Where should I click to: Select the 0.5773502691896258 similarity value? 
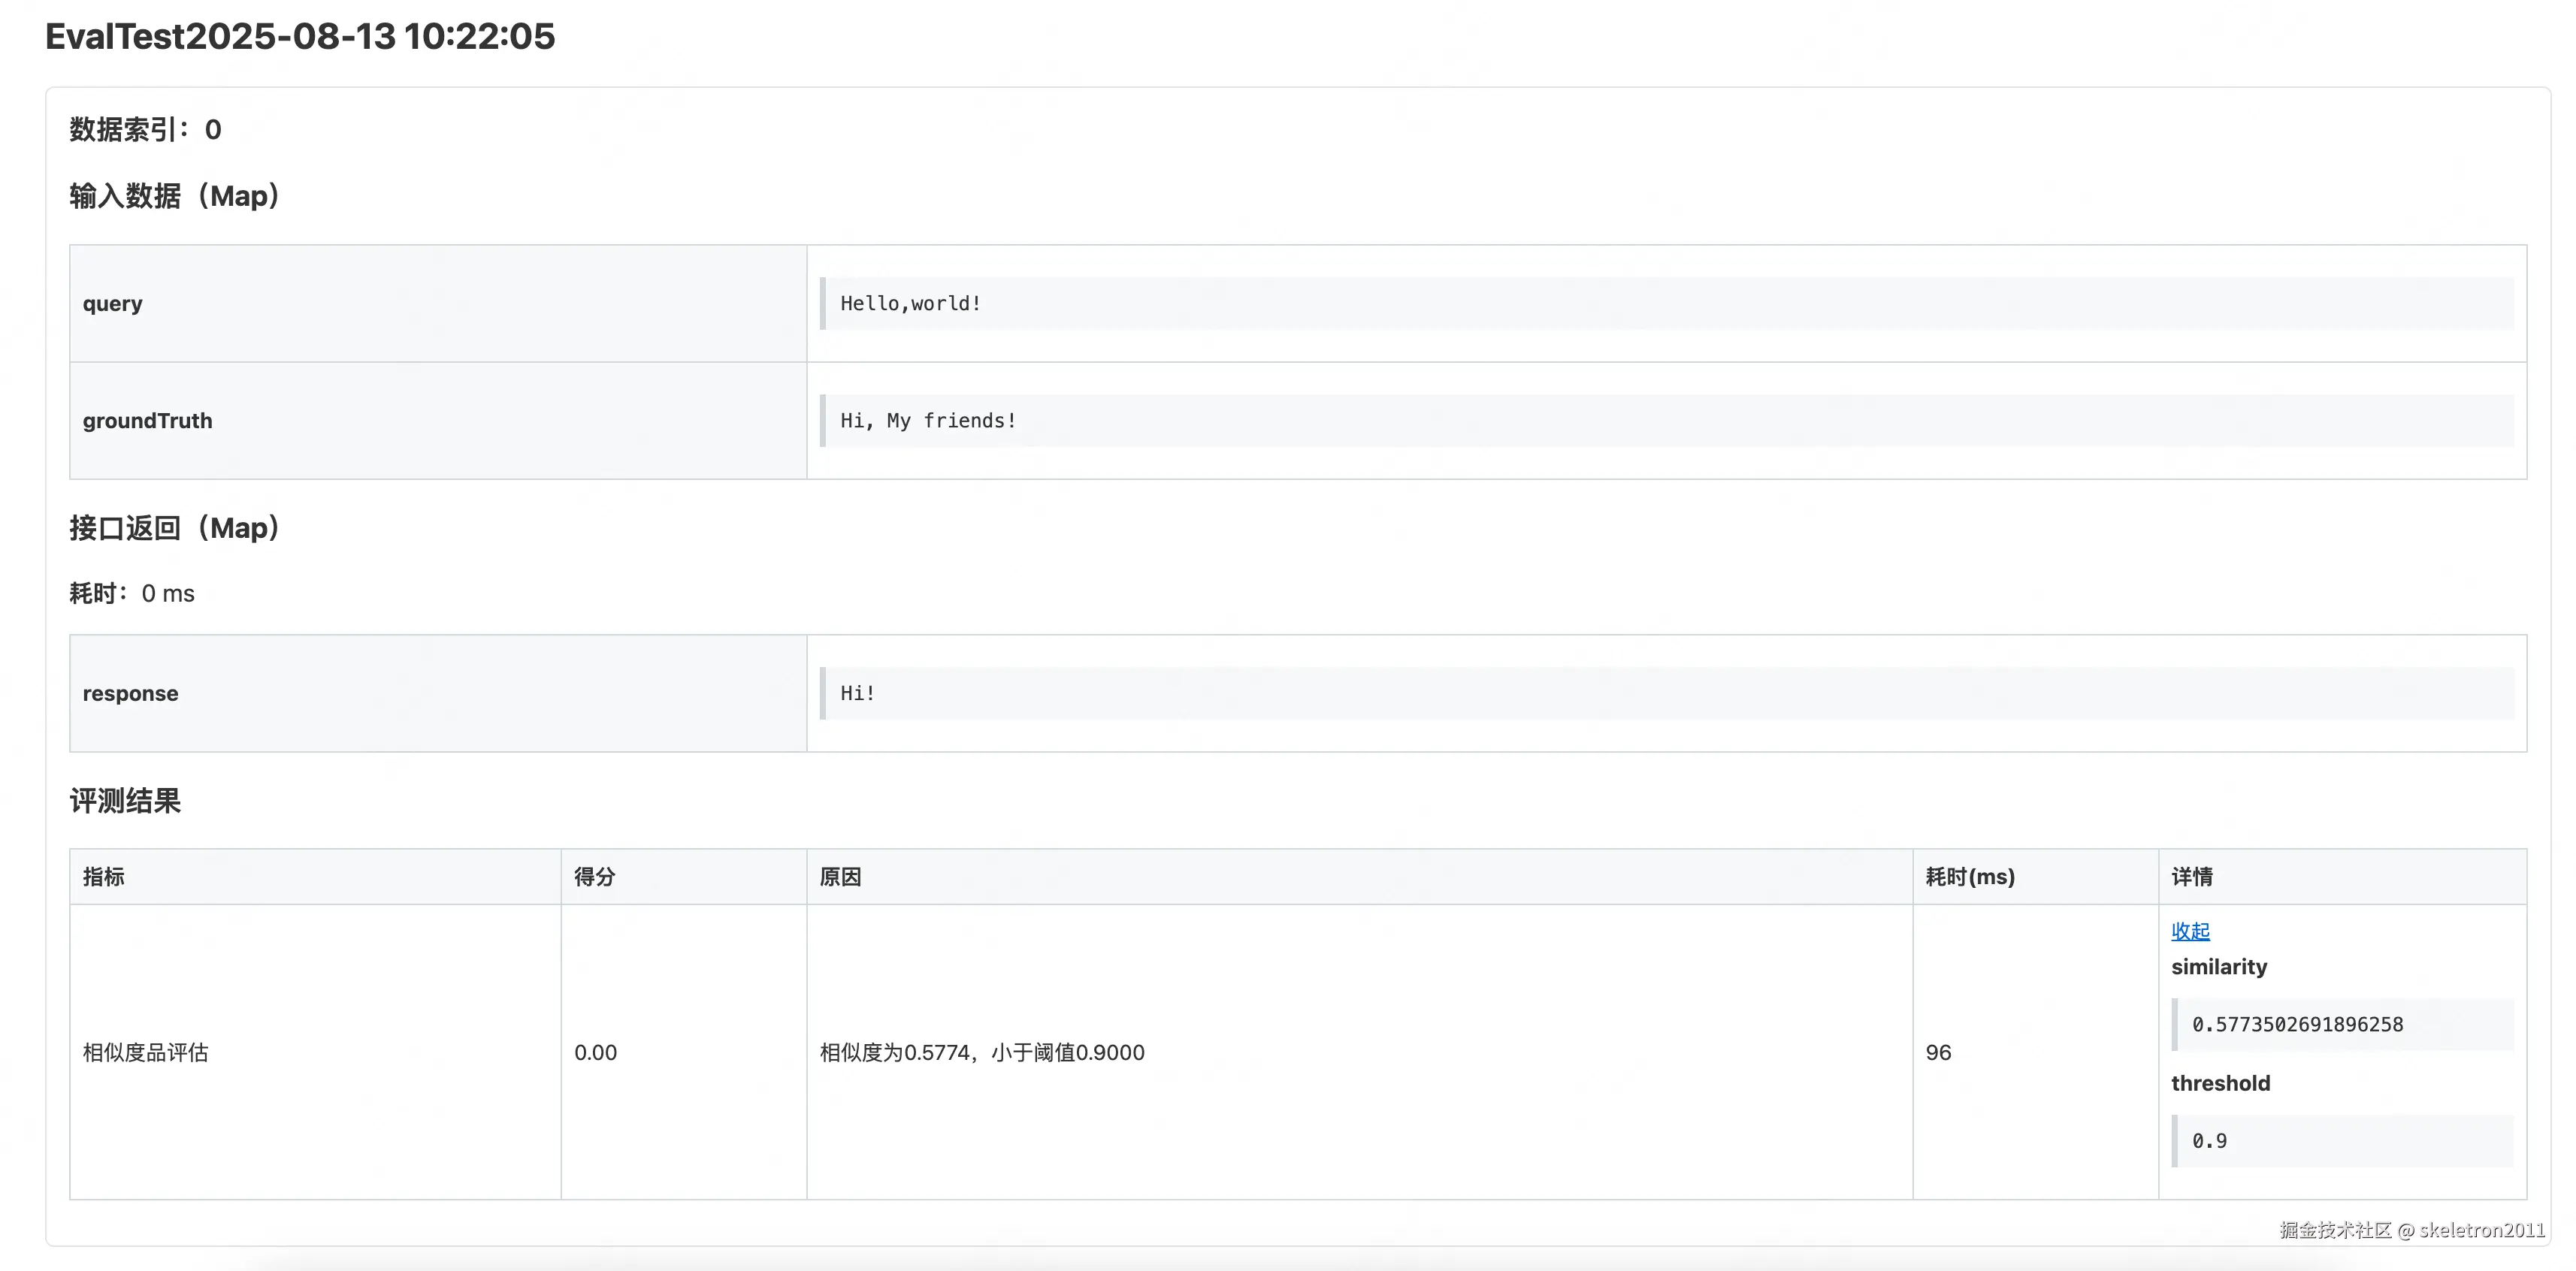(x=2343, y=1025)
